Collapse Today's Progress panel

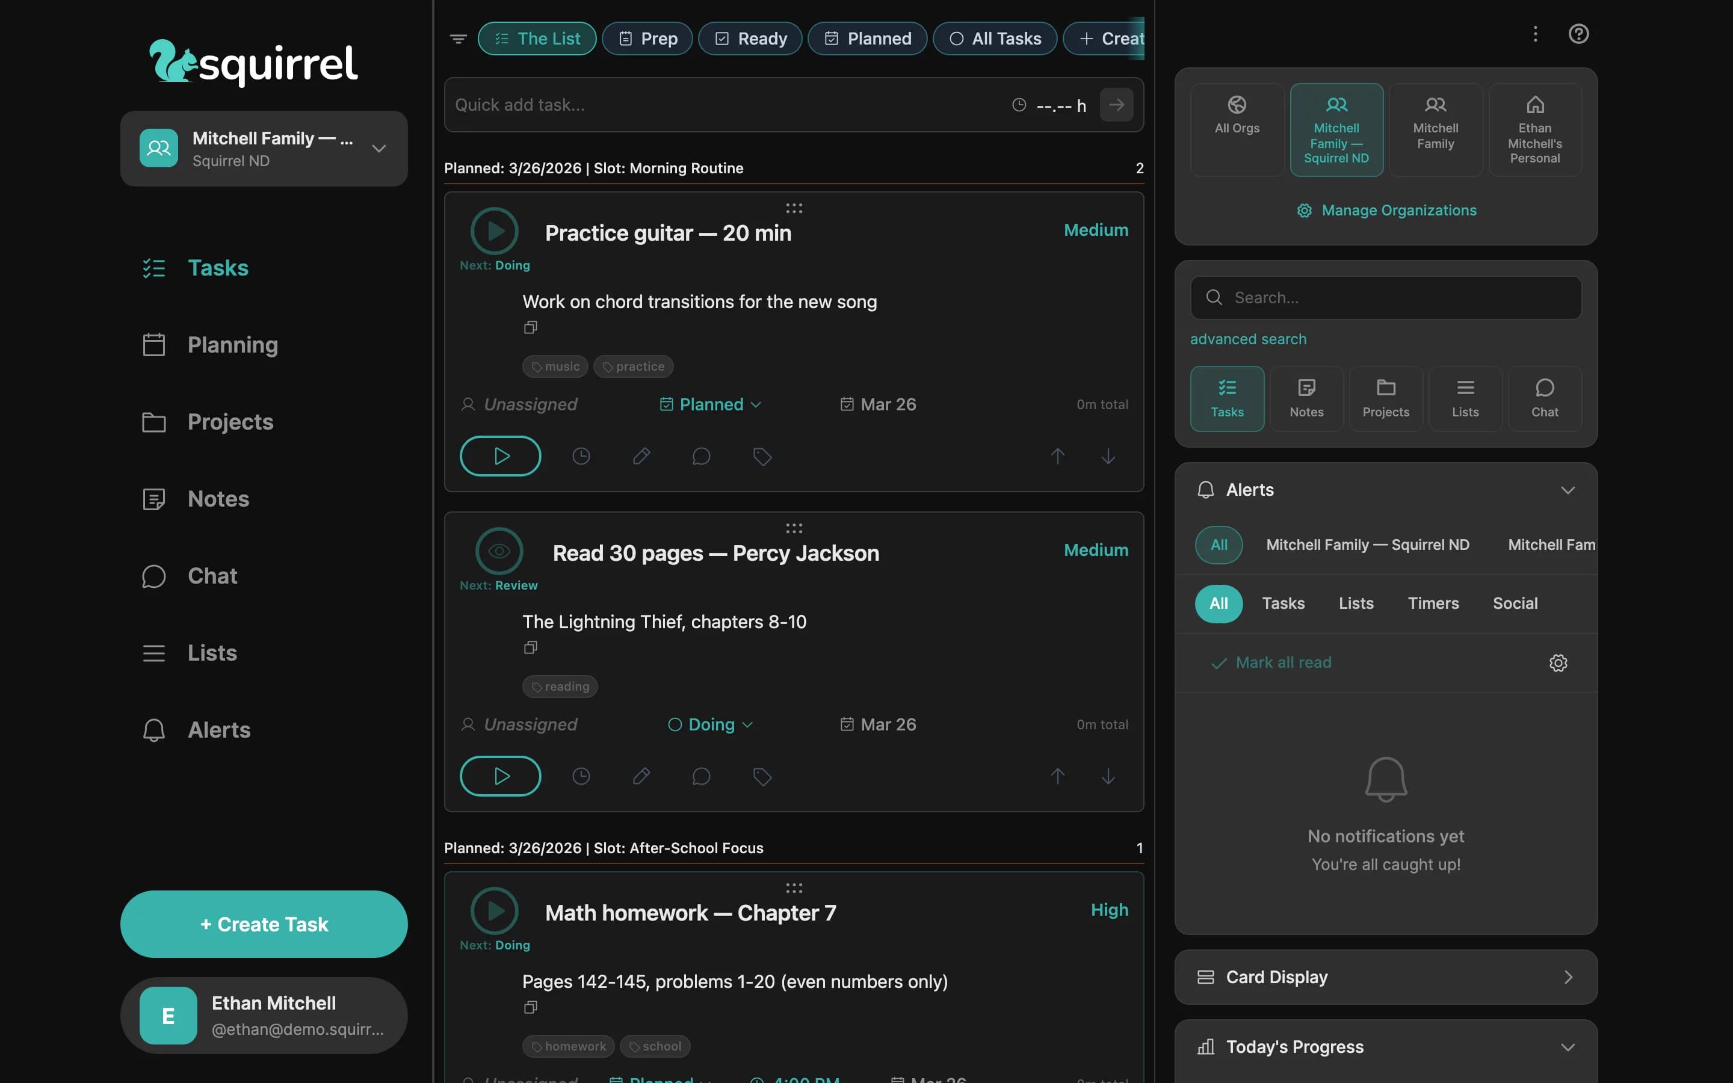[x=1568, y=1047]
